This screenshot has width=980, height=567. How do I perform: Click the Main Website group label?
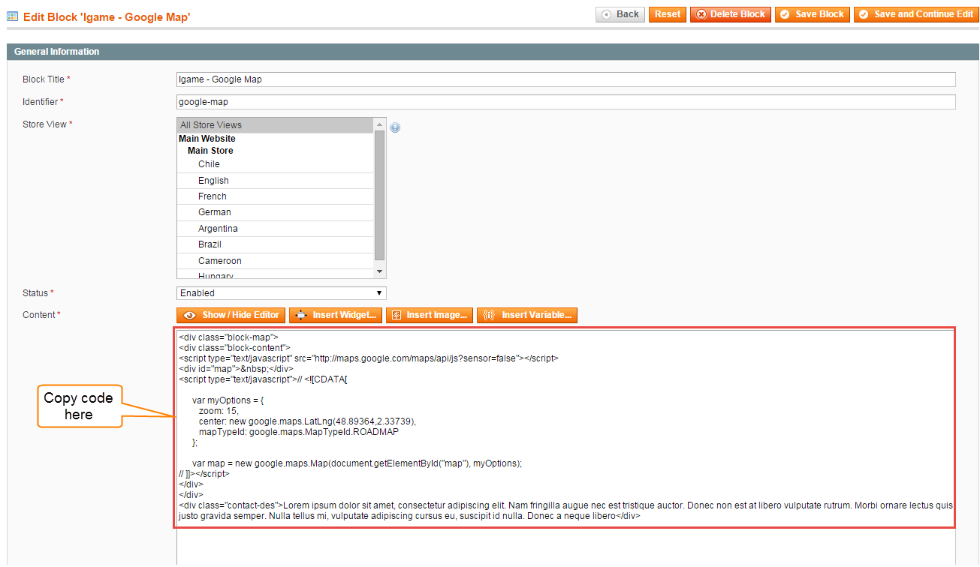coord(207,139)
